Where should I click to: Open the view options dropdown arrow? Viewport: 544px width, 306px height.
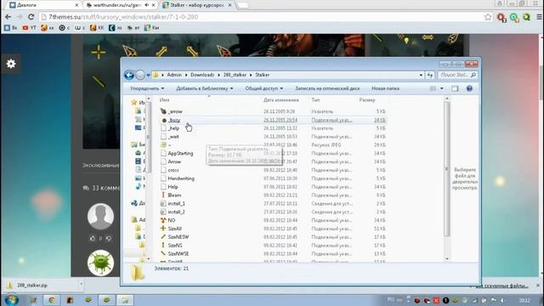pos(442,88)
